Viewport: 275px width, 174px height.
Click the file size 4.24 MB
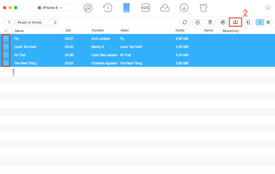(x=182, y=55)
